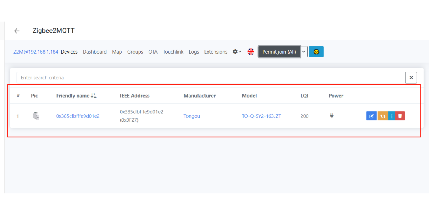This screenshot has width=429, height=214.
Task: Click the power source plug icon
Action: coord(332,116)
